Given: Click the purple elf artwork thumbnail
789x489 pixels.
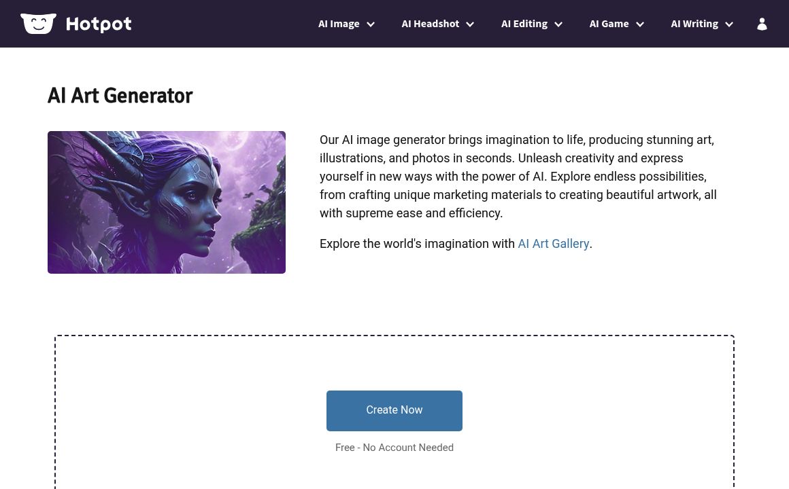Looking at the screenshot, I should pyautogui.click(x=167, y=202).
